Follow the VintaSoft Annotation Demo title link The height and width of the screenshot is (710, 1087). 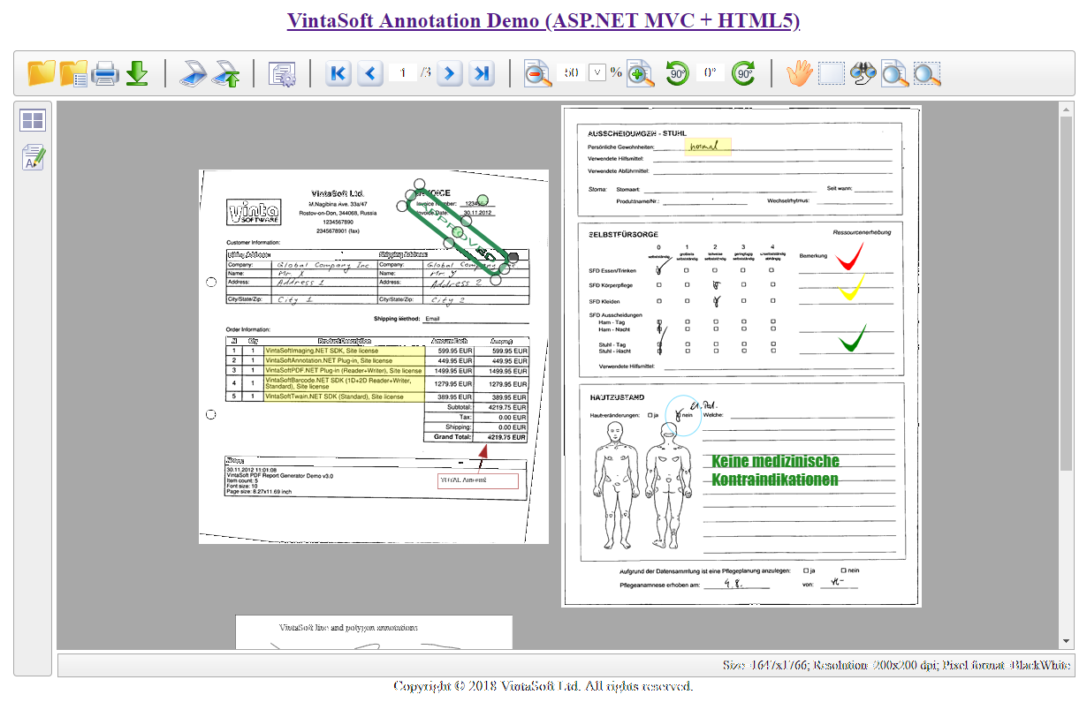(x=543, y=20)
